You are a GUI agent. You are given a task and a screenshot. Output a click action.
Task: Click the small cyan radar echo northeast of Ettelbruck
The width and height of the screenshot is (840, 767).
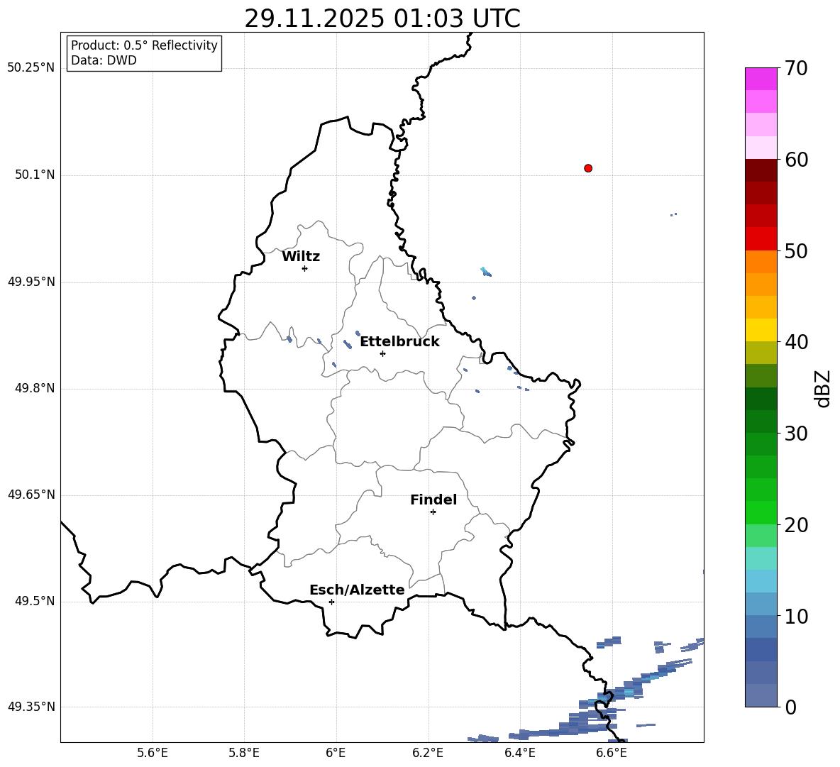click(x=485, y=272)
